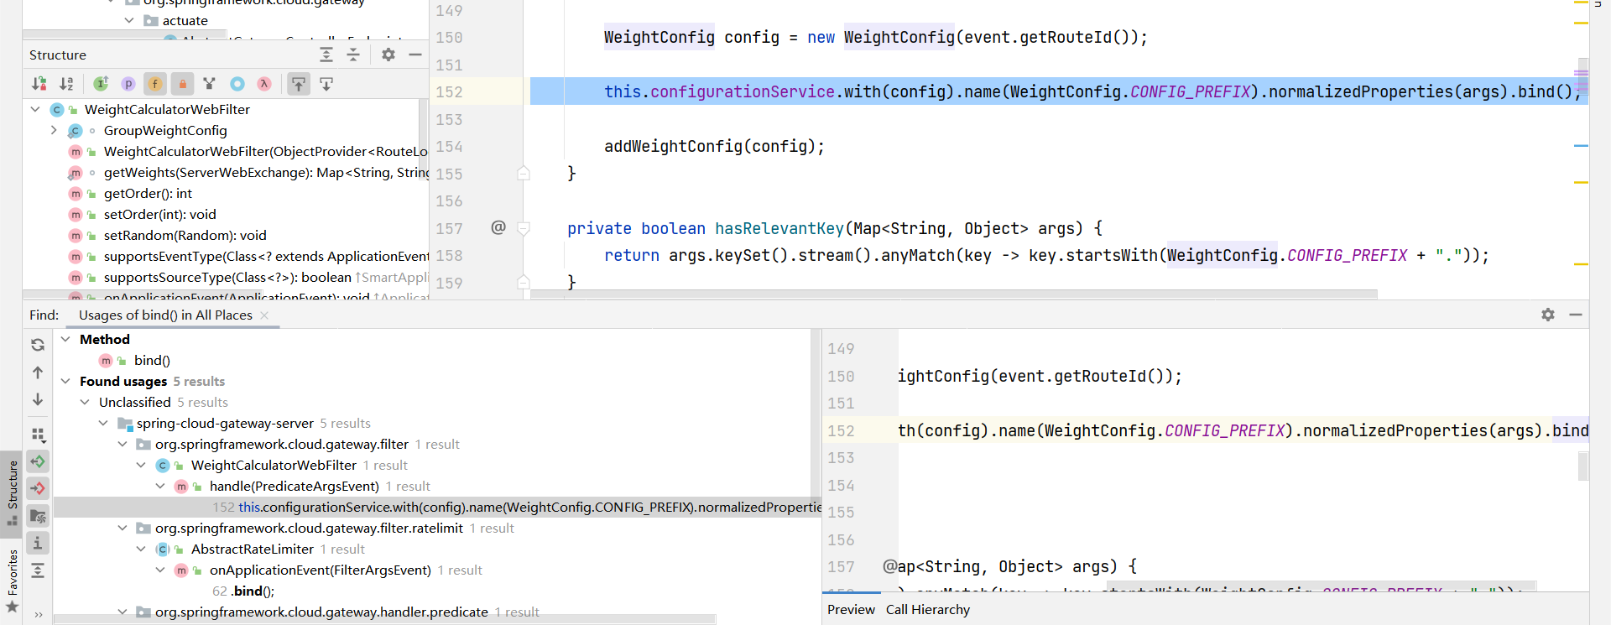Collapse the Found usages node
Screen dimensions: 1611x625
pos(65,381)
